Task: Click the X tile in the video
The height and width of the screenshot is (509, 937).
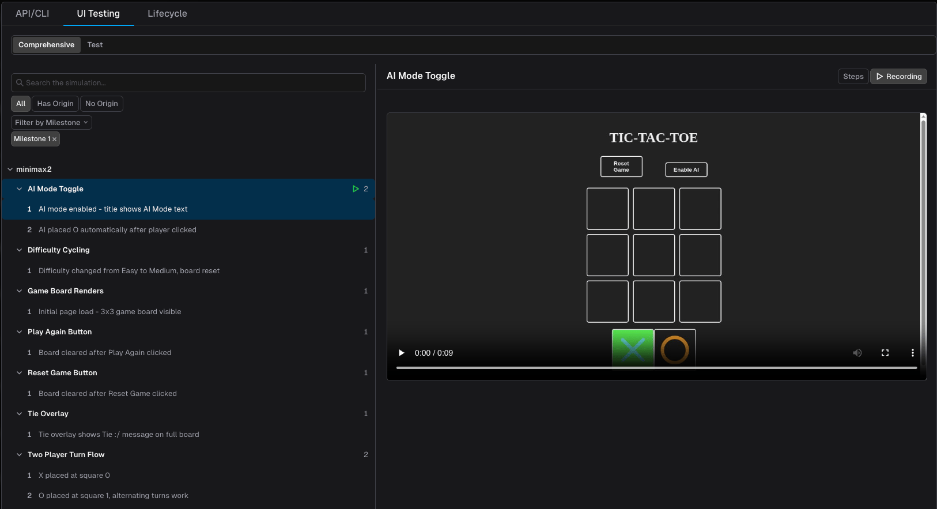Action: 633,348
